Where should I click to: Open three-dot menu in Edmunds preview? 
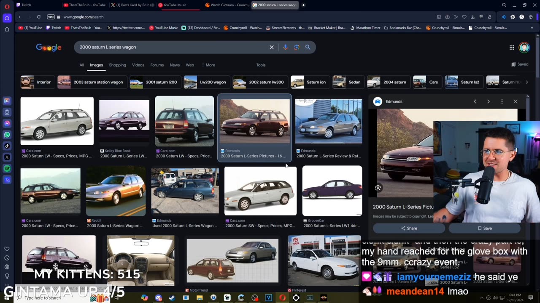[502, 101]
